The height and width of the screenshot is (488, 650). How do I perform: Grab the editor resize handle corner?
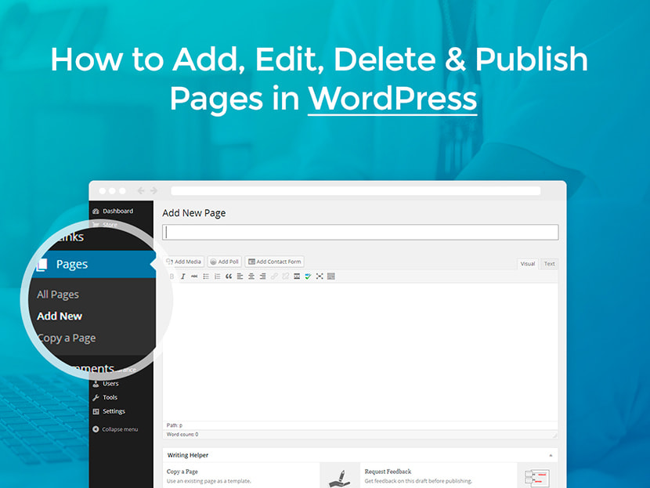[x=554, y=435]
